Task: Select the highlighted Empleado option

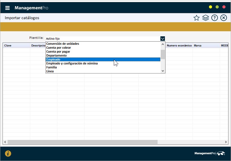Action: (103, 59)
